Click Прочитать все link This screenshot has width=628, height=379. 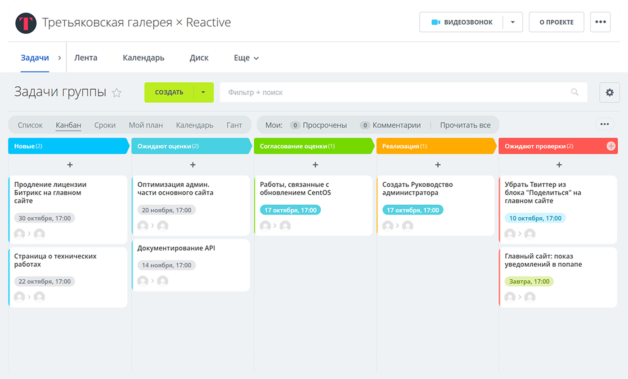(465, 125)
